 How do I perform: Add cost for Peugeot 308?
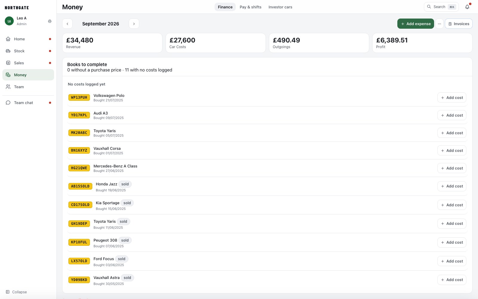452,242
